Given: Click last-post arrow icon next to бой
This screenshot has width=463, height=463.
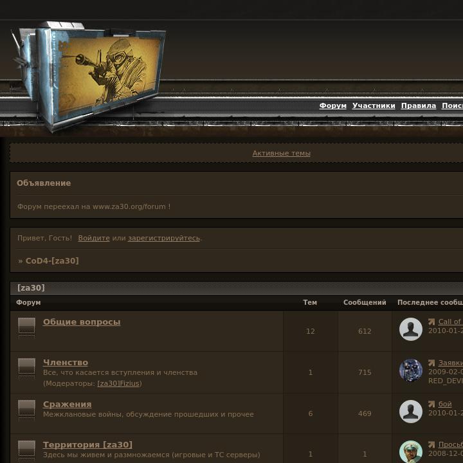Looking at the screenshot, I should click(x=431, y=404).
